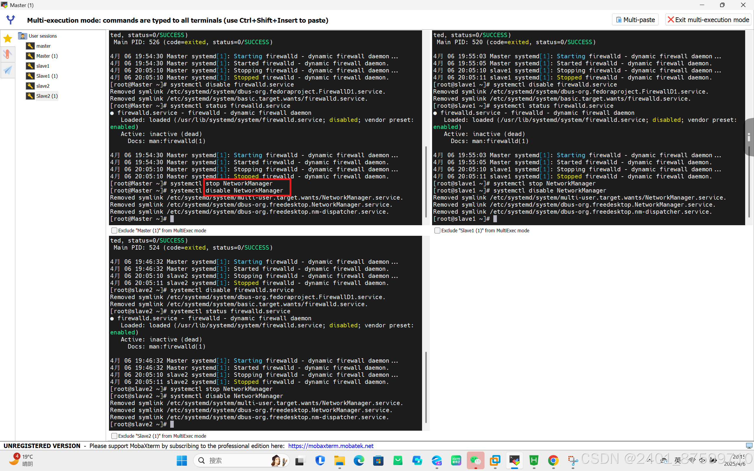Open WeChat from the taskbar
Viewport: 754px width, 471px height.
pos(475,460)
